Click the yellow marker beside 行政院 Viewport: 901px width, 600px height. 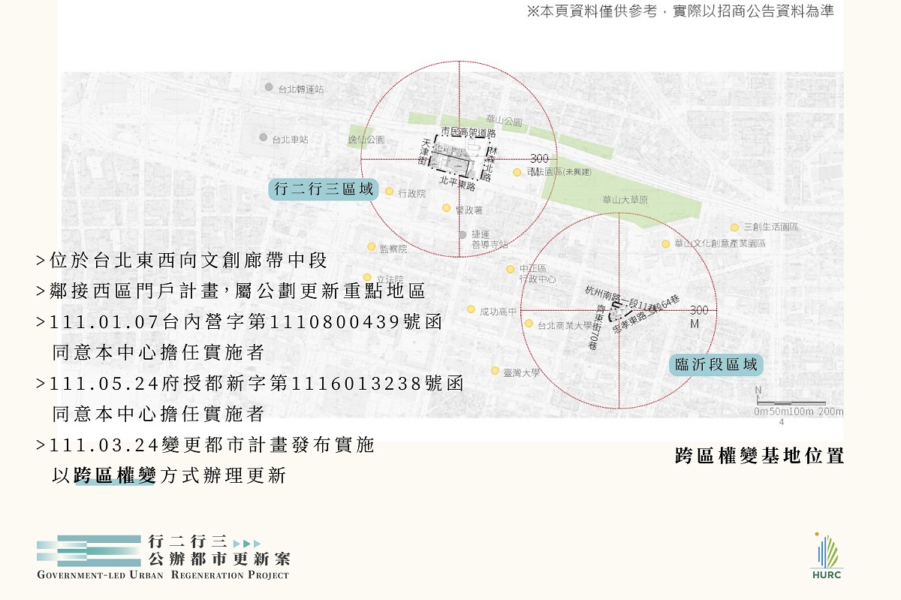tap(389, 191)
